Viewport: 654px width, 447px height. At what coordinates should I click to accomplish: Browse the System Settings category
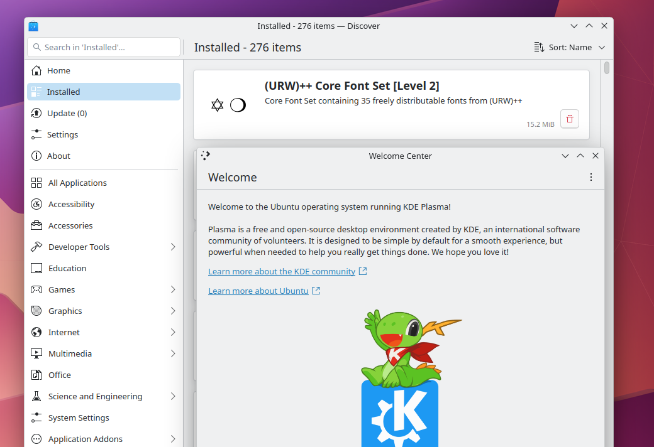coord(104,417)
